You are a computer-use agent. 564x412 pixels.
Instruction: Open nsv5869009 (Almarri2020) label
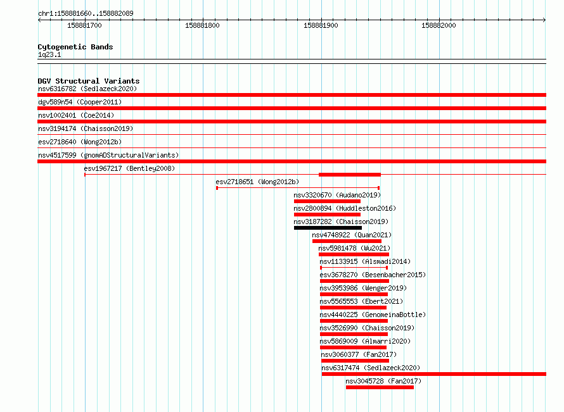[365, 341]
